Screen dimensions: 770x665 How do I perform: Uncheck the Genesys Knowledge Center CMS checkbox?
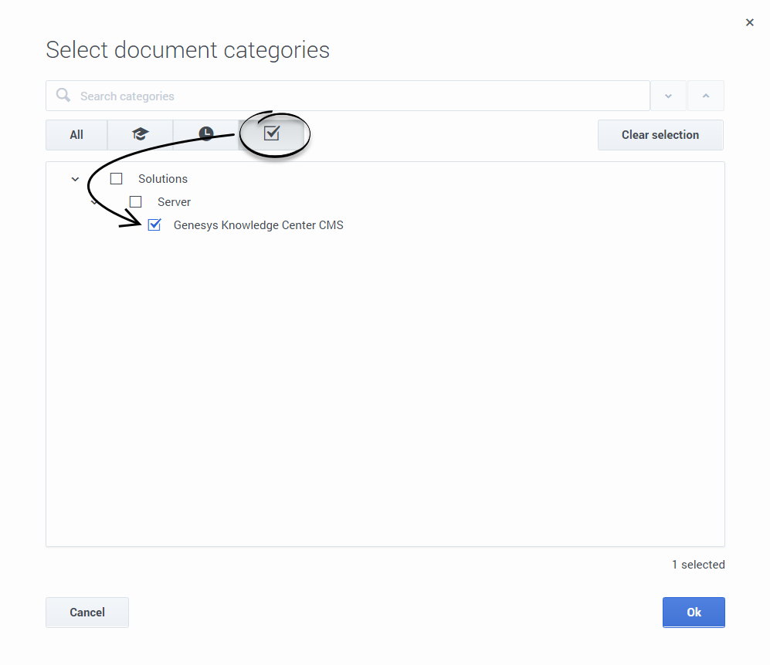pyautogui.click(x=154, y=225)
